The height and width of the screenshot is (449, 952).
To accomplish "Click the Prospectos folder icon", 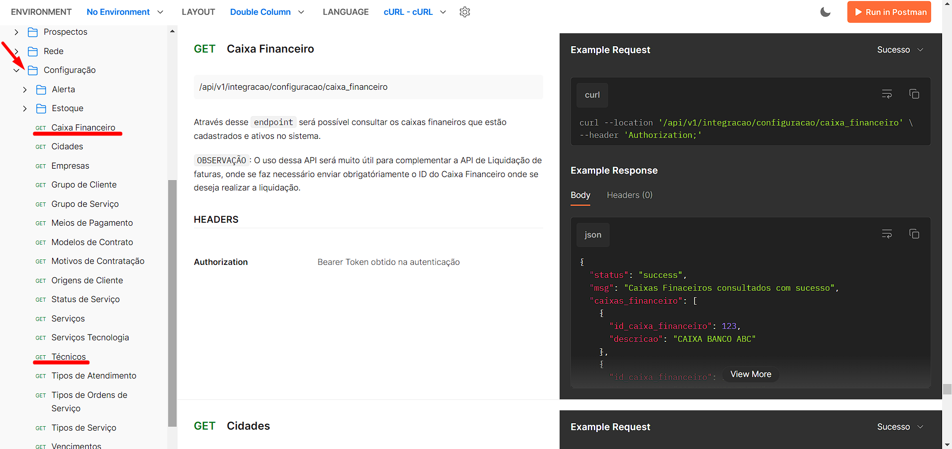I will 33,32.
